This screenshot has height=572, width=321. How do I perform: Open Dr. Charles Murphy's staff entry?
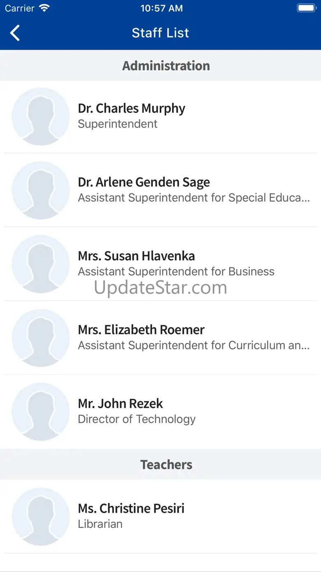click(x=132, y=108)
